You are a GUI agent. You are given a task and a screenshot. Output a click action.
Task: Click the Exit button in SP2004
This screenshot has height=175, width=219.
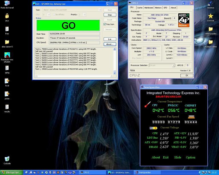(x=110, y=39)
